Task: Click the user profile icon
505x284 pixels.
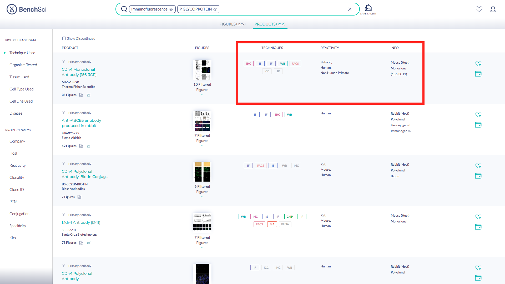Action: click(x=493, y=9)
